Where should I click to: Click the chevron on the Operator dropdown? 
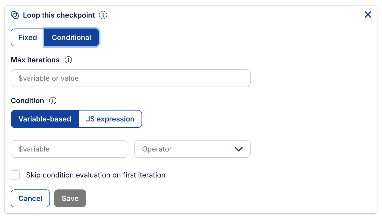click(x=239, y=149)
